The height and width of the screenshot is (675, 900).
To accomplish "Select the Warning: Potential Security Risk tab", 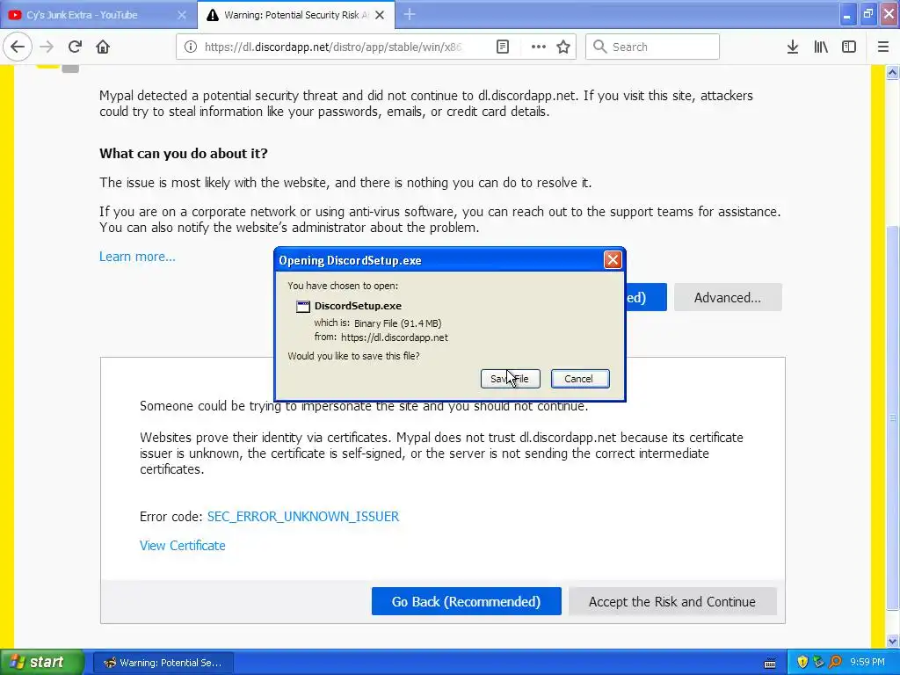I will (x=296, y=15).
